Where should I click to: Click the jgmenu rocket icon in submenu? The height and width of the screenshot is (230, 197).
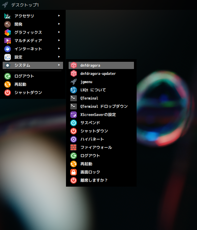click(x=74, y=82)
